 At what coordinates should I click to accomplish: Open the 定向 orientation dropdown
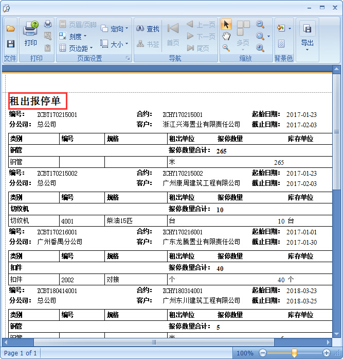114,29
